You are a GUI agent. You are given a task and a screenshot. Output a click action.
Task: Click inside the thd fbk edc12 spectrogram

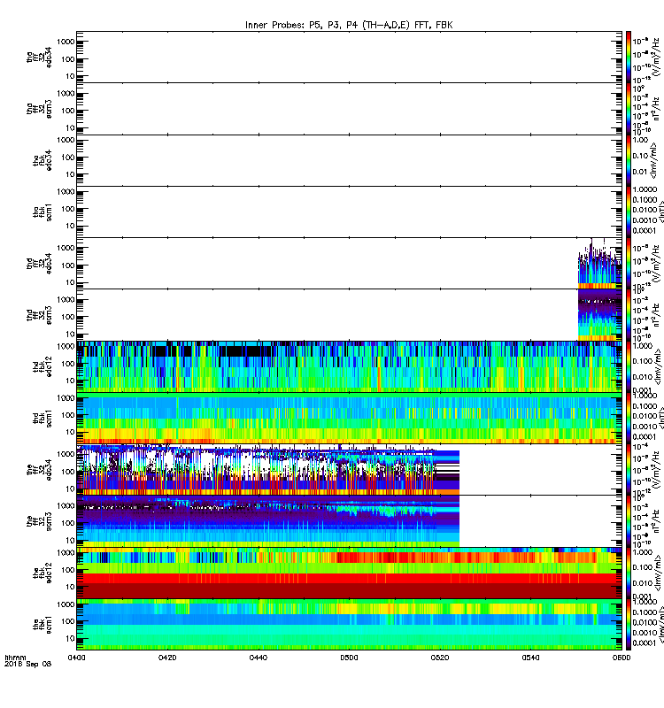point(349,366)
